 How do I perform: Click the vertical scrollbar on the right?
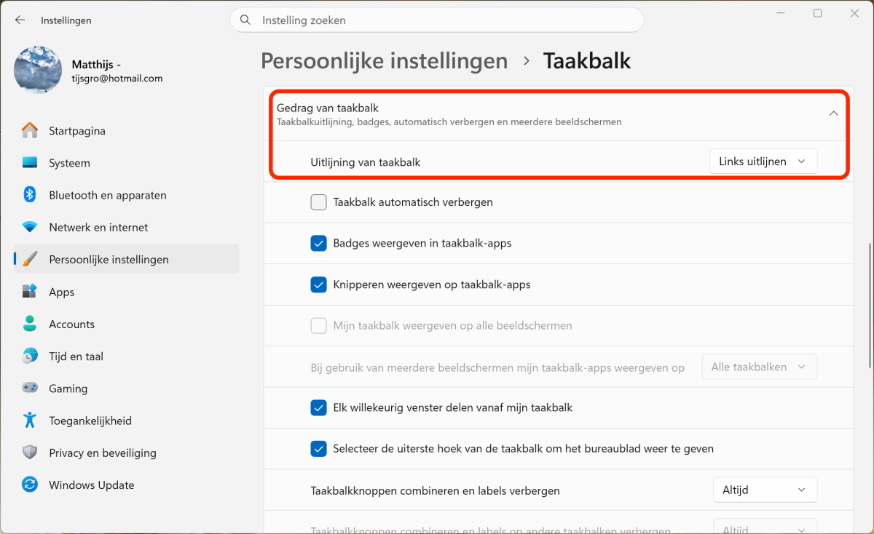pyautogui.click(x=869, y=306)
